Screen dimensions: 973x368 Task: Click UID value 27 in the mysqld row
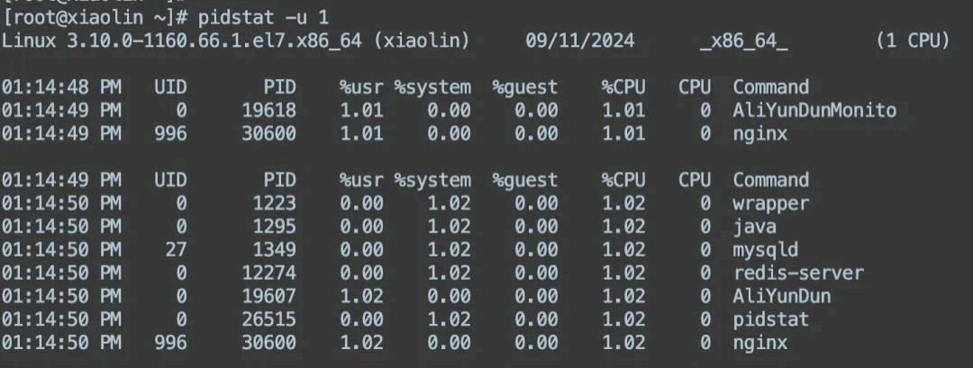176,249
